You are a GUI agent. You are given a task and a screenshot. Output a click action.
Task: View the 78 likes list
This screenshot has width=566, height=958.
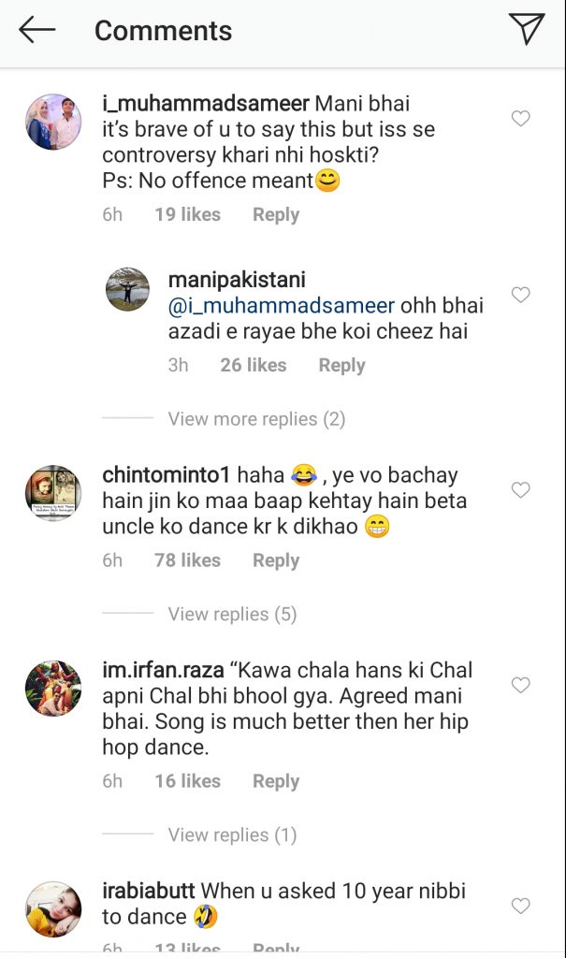pyautogui.click(x=187, y=560)
